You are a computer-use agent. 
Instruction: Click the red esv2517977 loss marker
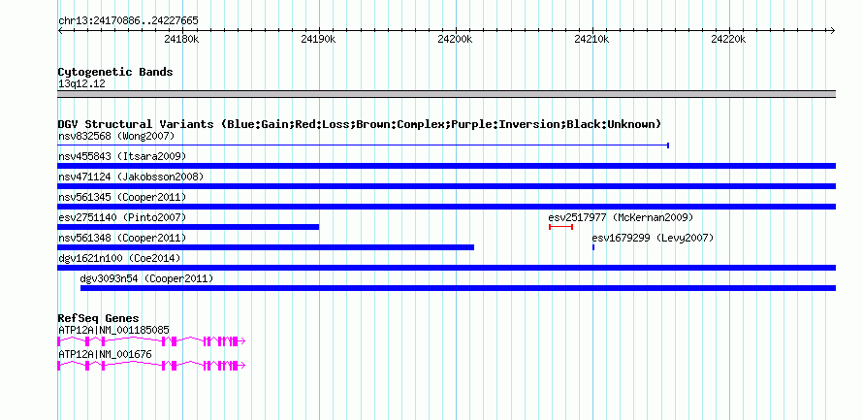pos(560,227)
